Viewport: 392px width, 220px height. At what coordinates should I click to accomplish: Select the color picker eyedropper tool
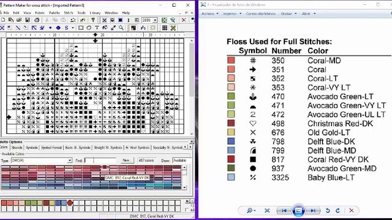click(113, 28)
